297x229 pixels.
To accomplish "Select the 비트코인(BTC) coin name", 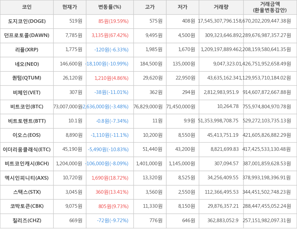I will [x=27, y=107].
